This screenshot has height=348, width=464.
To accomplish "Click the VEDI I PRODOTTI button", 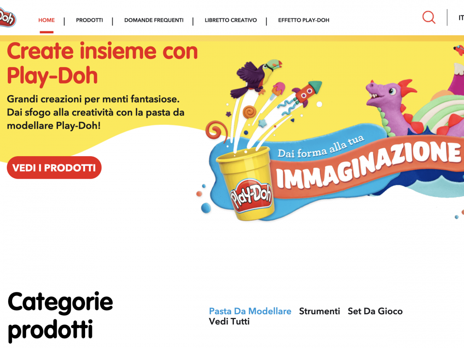I will (54, 168).
